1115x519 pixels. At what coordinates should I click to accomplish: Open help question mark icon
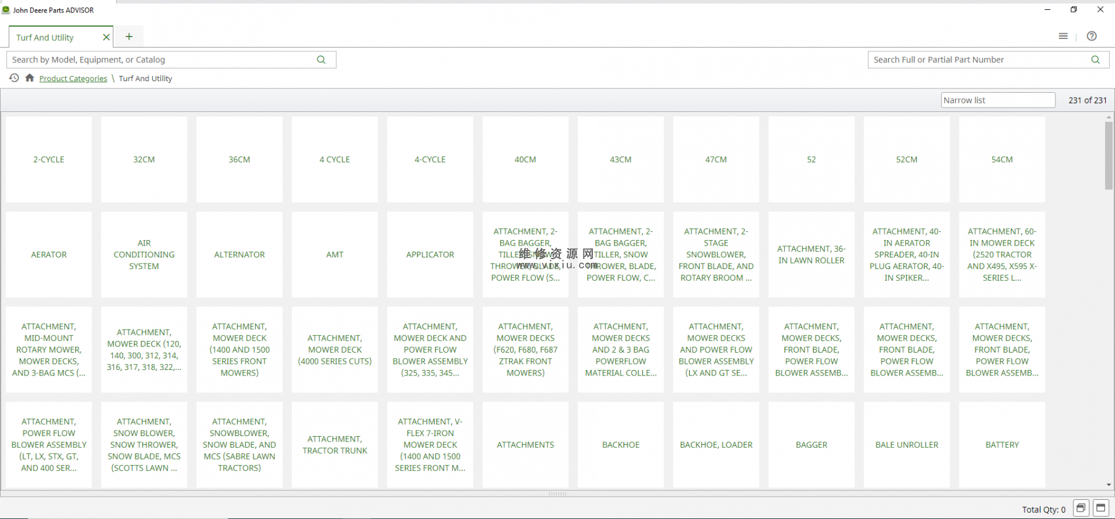pos(1091,36)
